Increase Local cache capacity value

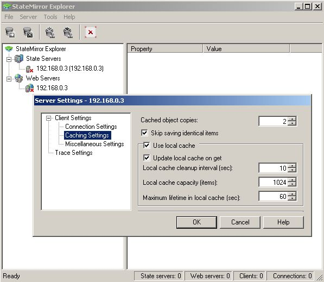(292, 180)
